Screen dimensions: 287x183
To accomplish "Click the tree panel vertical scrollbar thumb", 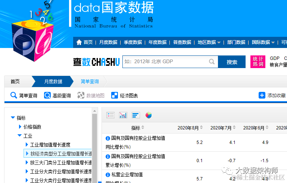I will 94,148.
